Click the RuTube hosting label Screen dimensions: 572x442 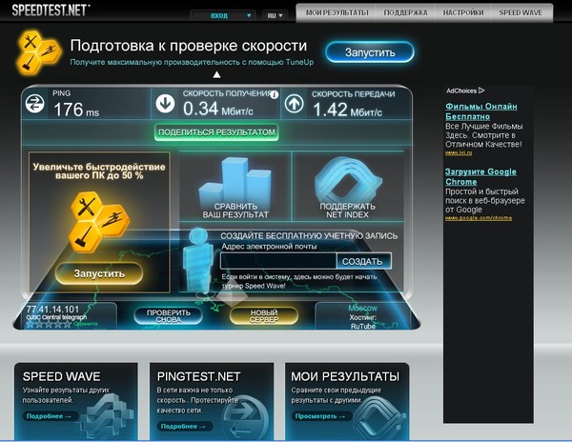[x=363, y=326]
